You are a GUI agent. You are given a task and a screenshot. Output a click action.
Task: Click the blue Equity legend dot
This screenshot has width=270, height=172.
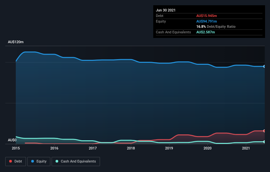pyautogui.click(x=33, y=161)
